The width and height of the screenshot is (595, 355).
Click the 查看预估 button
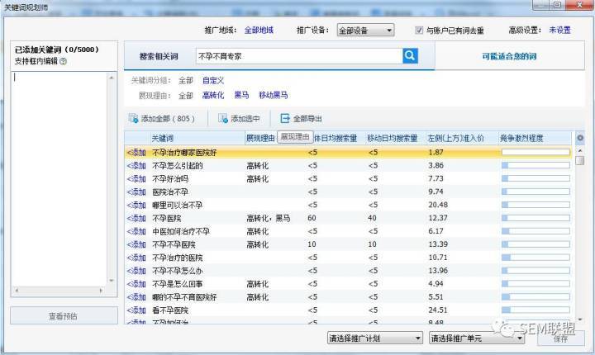click(x=64, y=315)
